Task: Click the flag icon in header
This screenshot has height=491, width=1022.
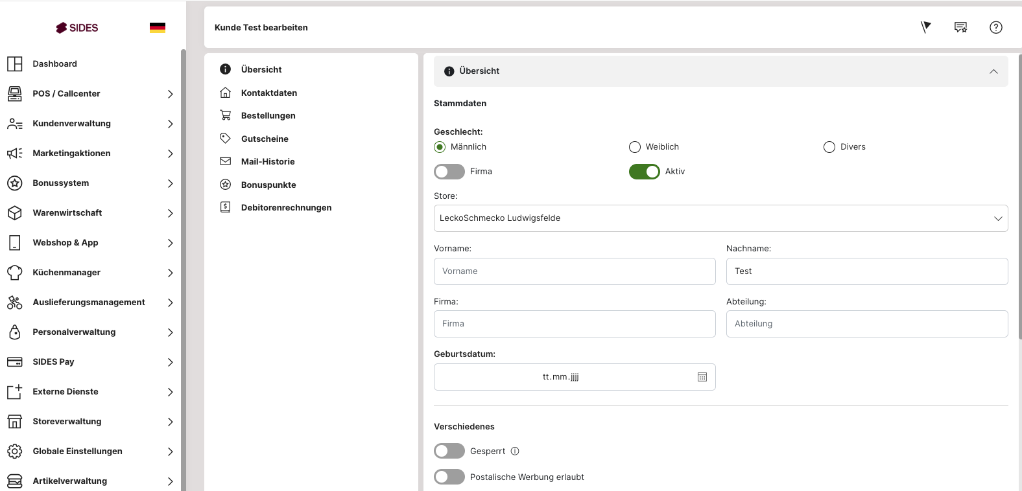Action: 925,27
